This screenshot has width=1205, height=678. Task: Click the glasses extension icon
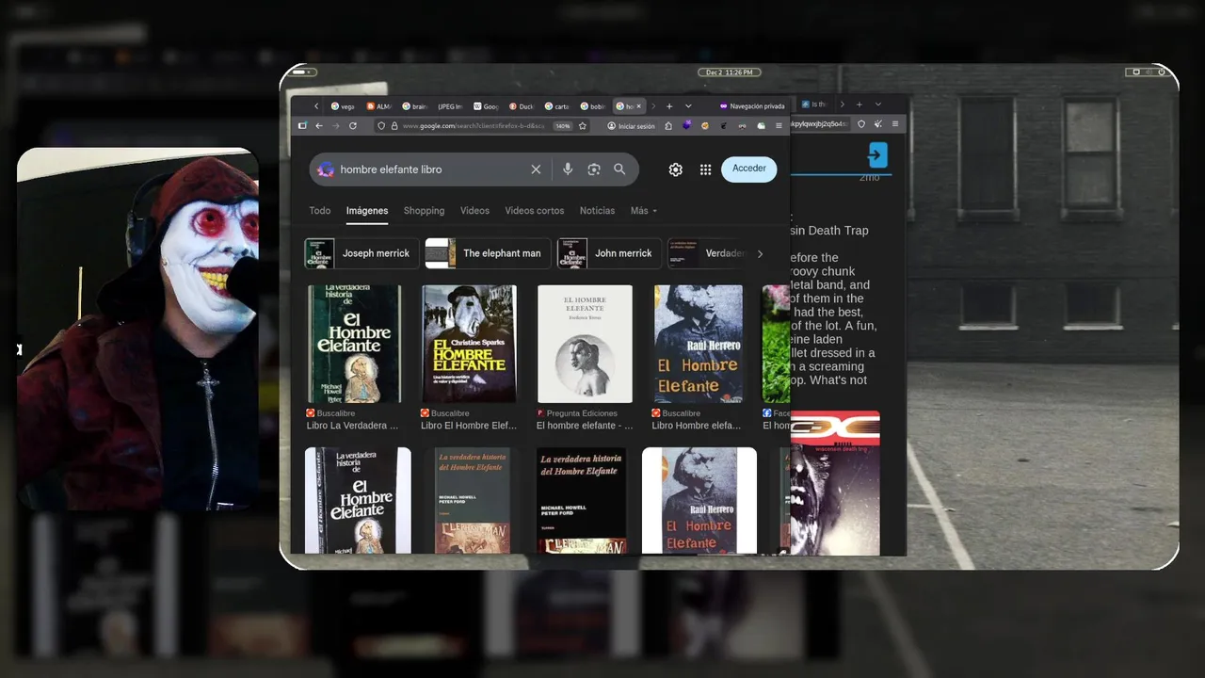tap(742, 125)
